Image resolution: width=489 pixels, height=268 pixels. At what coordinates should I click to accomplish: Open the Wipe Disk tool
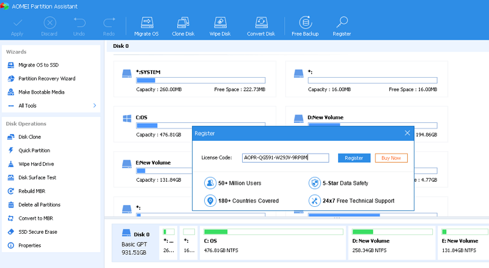(220, 27)
